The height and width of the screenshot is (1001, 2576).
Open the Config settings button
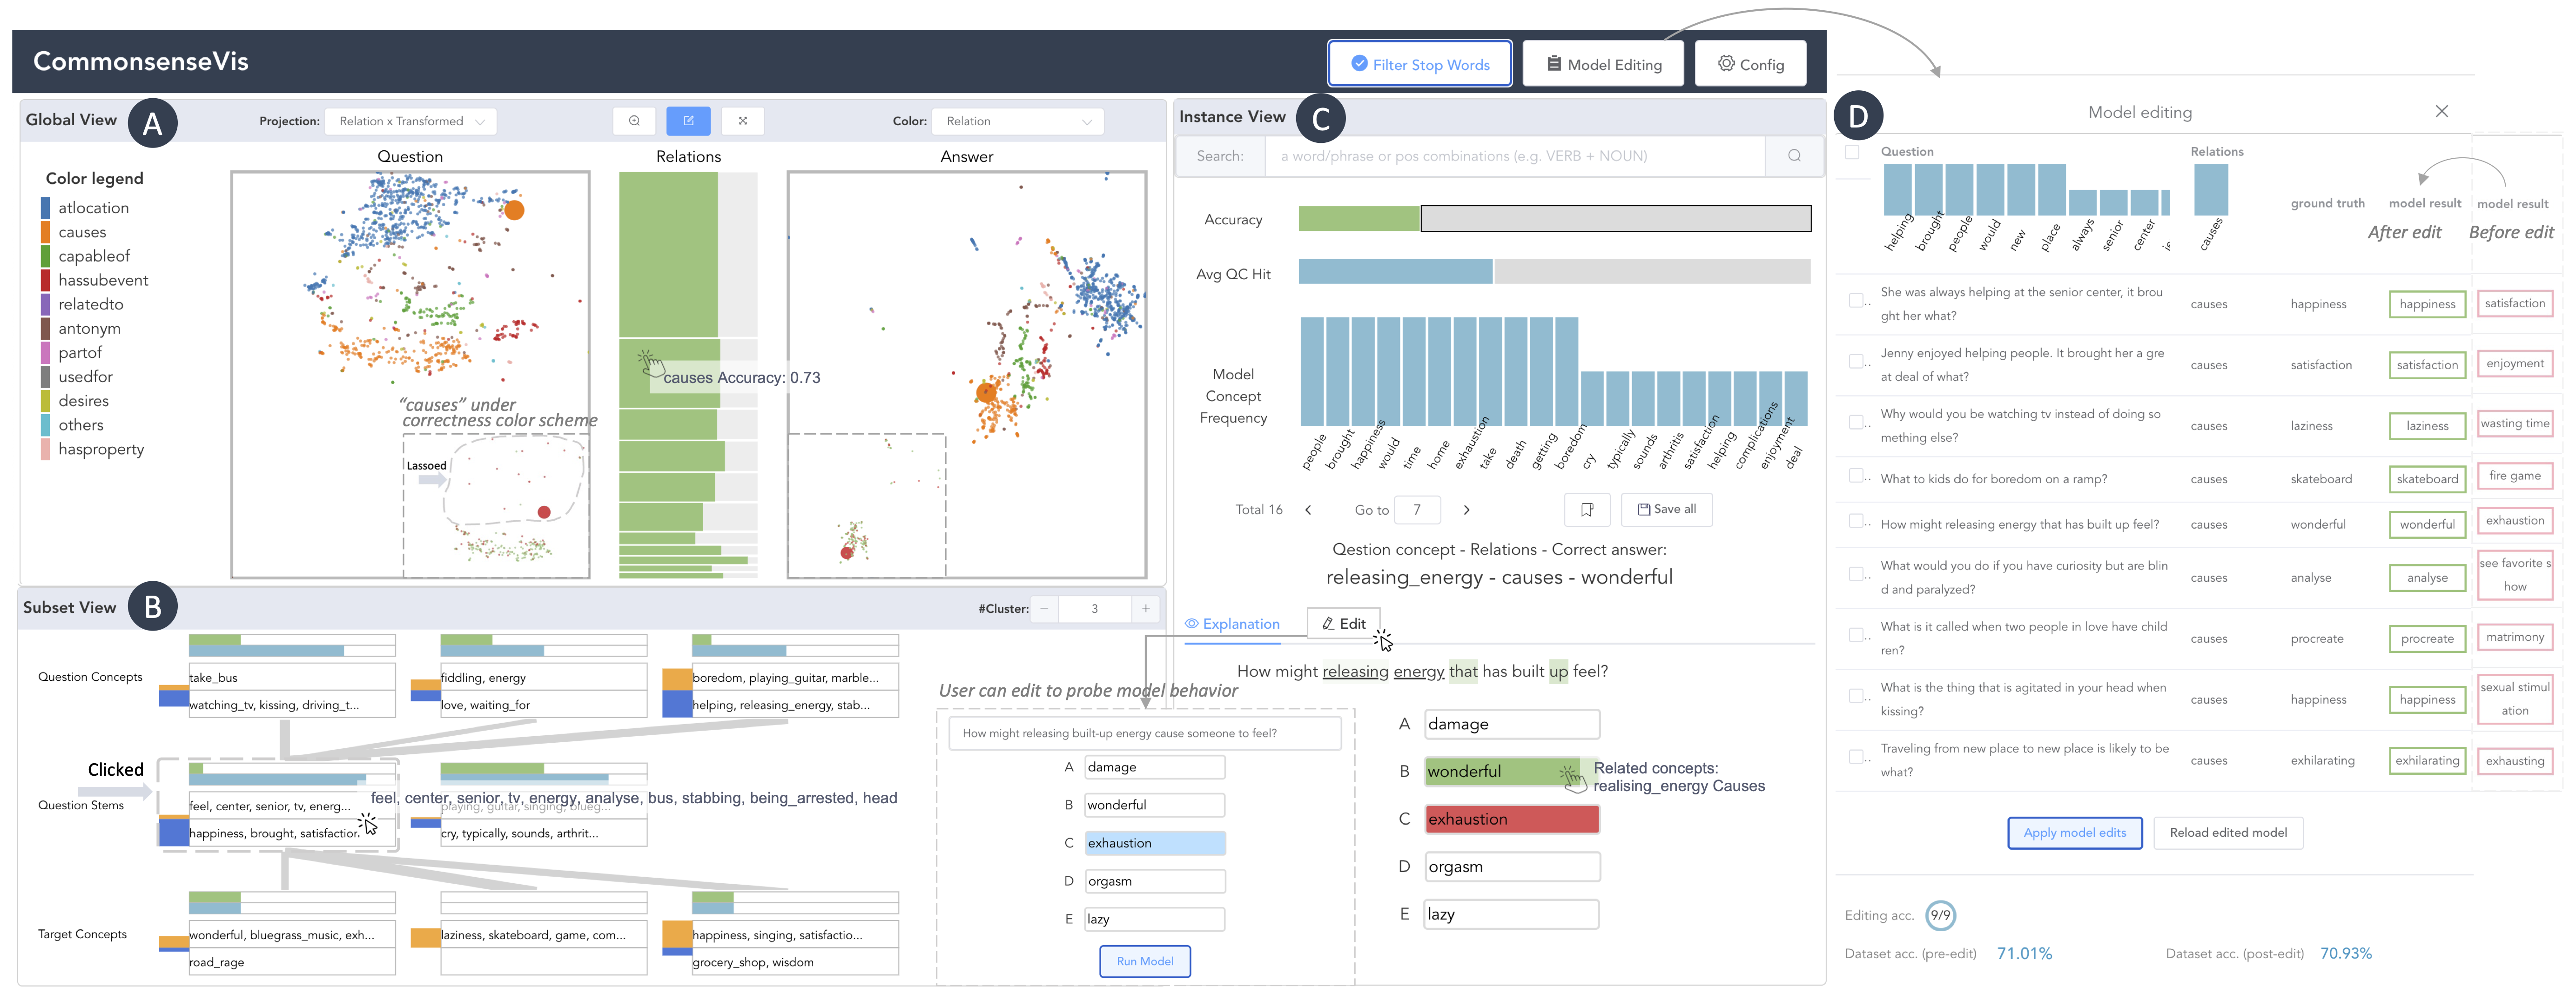pos(1751,64)
